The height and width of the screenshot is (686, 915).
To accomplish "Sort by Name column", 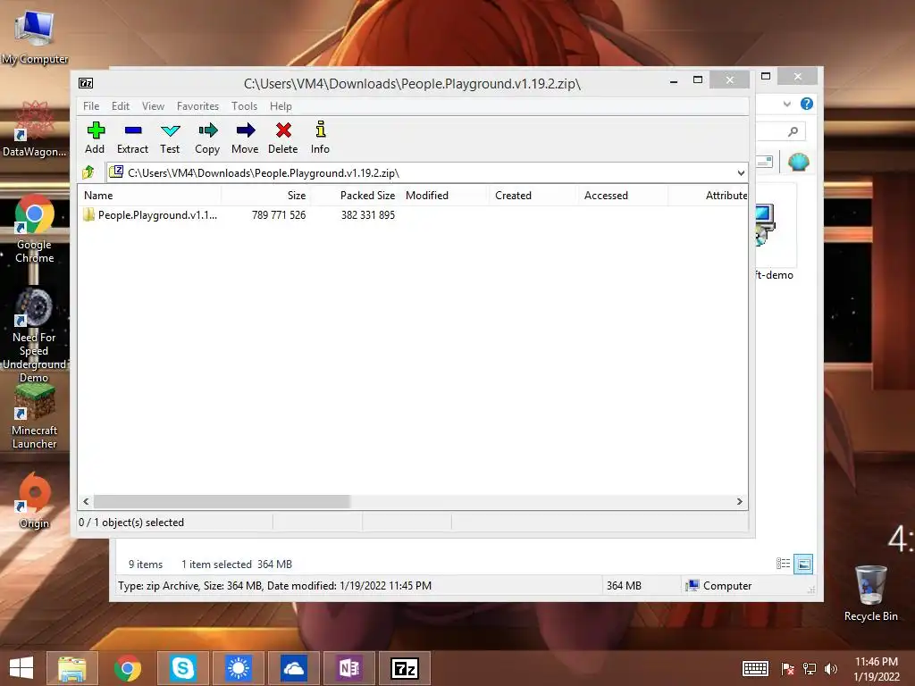I will click(149, 196).
